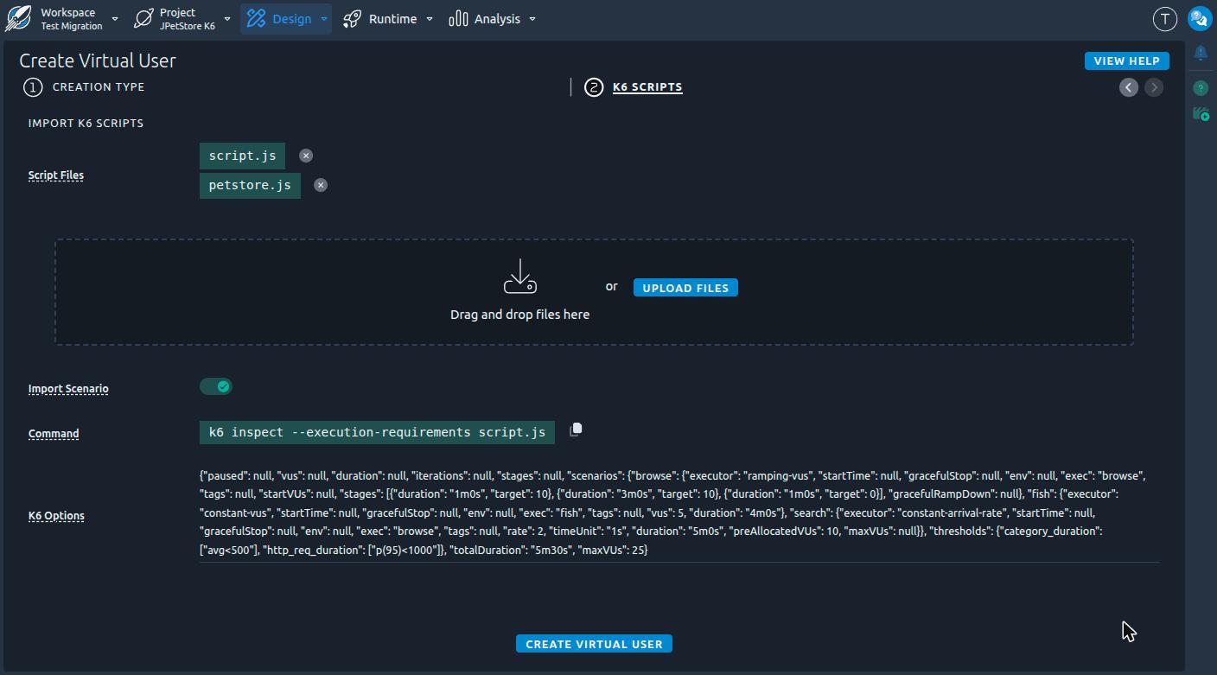Screen dimensions: 1217x675
Task: Go to step 1 Creation Type
Action: (84, 87)
